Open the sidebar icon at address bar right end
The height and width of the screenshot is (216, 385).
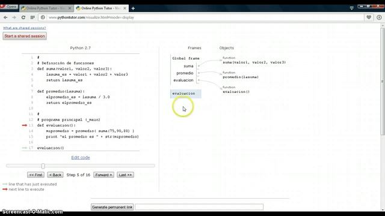[379, 17]
